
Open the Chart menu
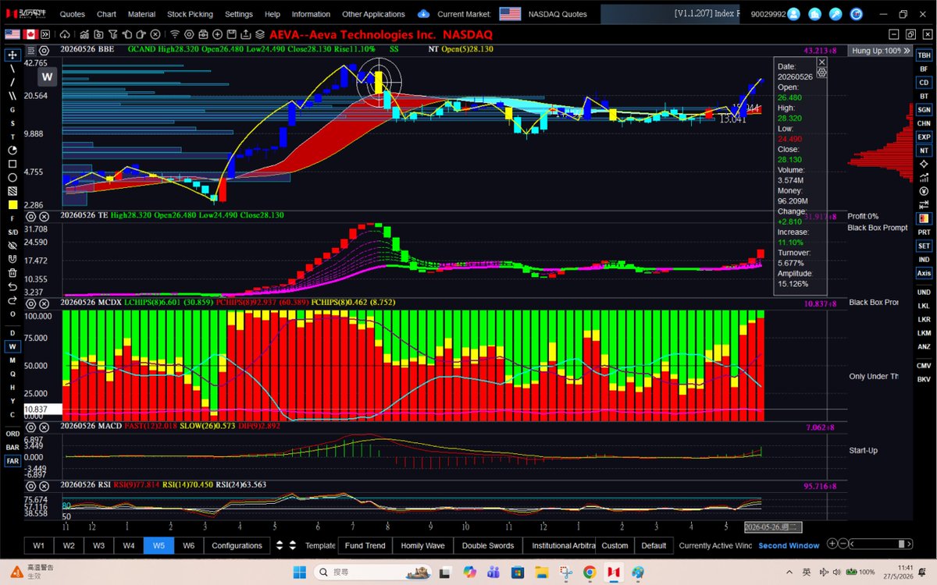[106, 14]
